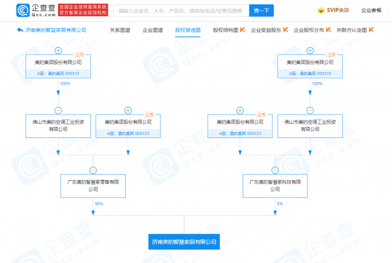This screenshot has height=263, width=392.
Task: Open the SVIP会员 link
Action: pyautogui.click(x=338, y=10)
